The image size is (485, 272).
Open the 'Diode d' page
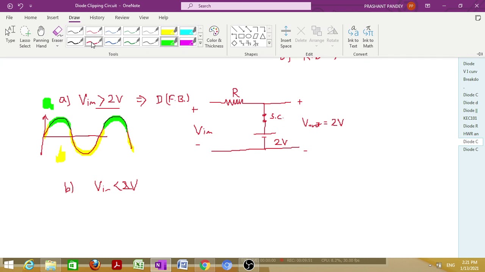pyautogui.click(x=470, y=103)
